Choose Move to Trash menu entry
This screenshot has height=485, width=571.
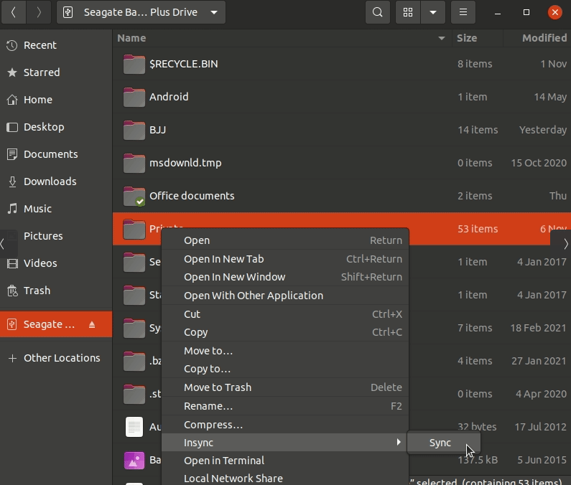pos(217,387)
